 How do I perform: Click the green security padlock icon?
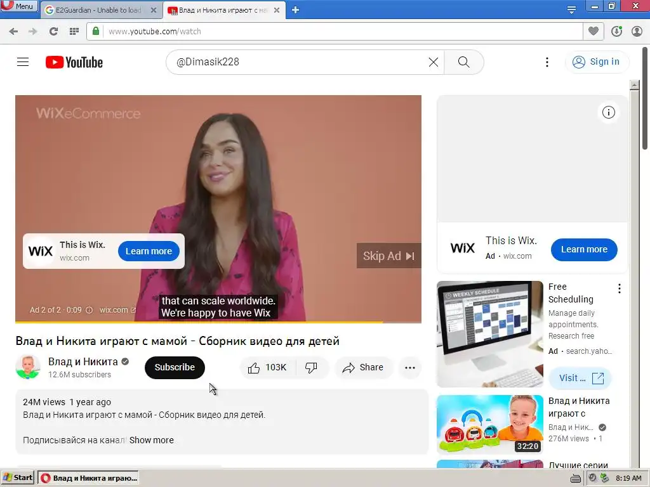pyautogui.click(x=96, y=31)
